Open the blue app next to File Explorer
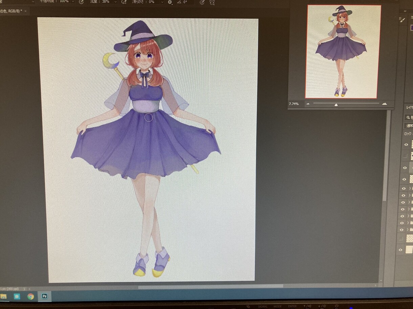The height and width of the screenshot is (309, 413). tap(17, 297)
